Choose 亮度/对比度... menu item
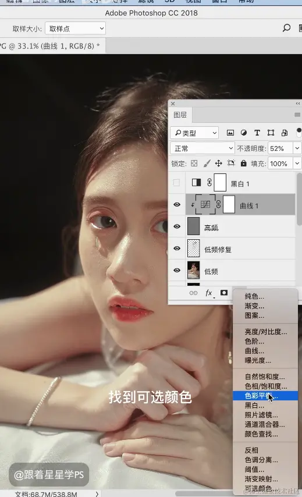This screenshot has height=497, width=302. click(265, 332)
